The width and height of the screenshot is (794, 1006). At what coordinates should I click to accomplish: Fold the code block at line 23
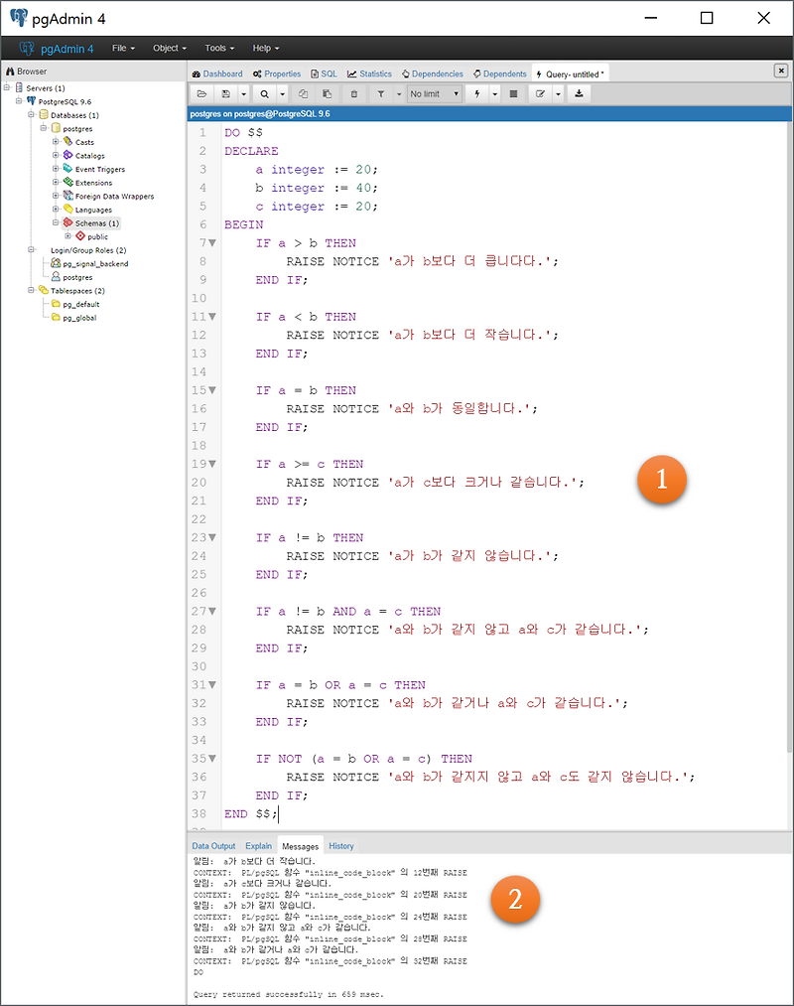pos(213,537)
